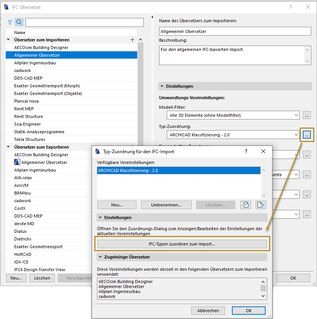
Task: Select Allgemeiner Übersetzer import translator
Action: pyautogui.click(x=71, y=55)
